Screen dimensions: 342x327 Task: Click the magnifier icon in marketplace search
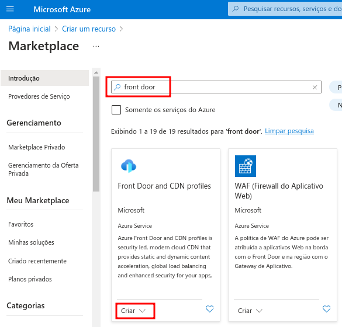point(118,87)
